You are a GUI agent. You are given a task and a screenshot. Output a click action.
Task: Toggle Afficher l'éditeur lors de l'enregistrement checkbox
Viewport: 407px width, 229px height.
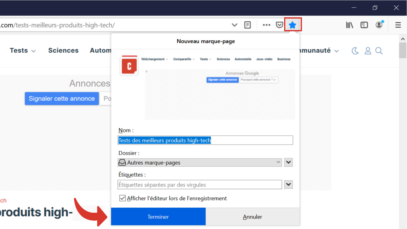122,198
